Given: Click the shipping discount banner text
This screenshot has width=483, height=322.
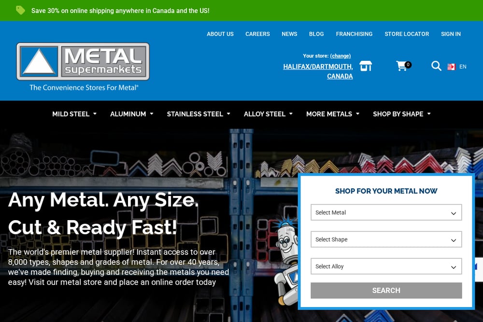Looking at the screenshot, I should [120, 11].
